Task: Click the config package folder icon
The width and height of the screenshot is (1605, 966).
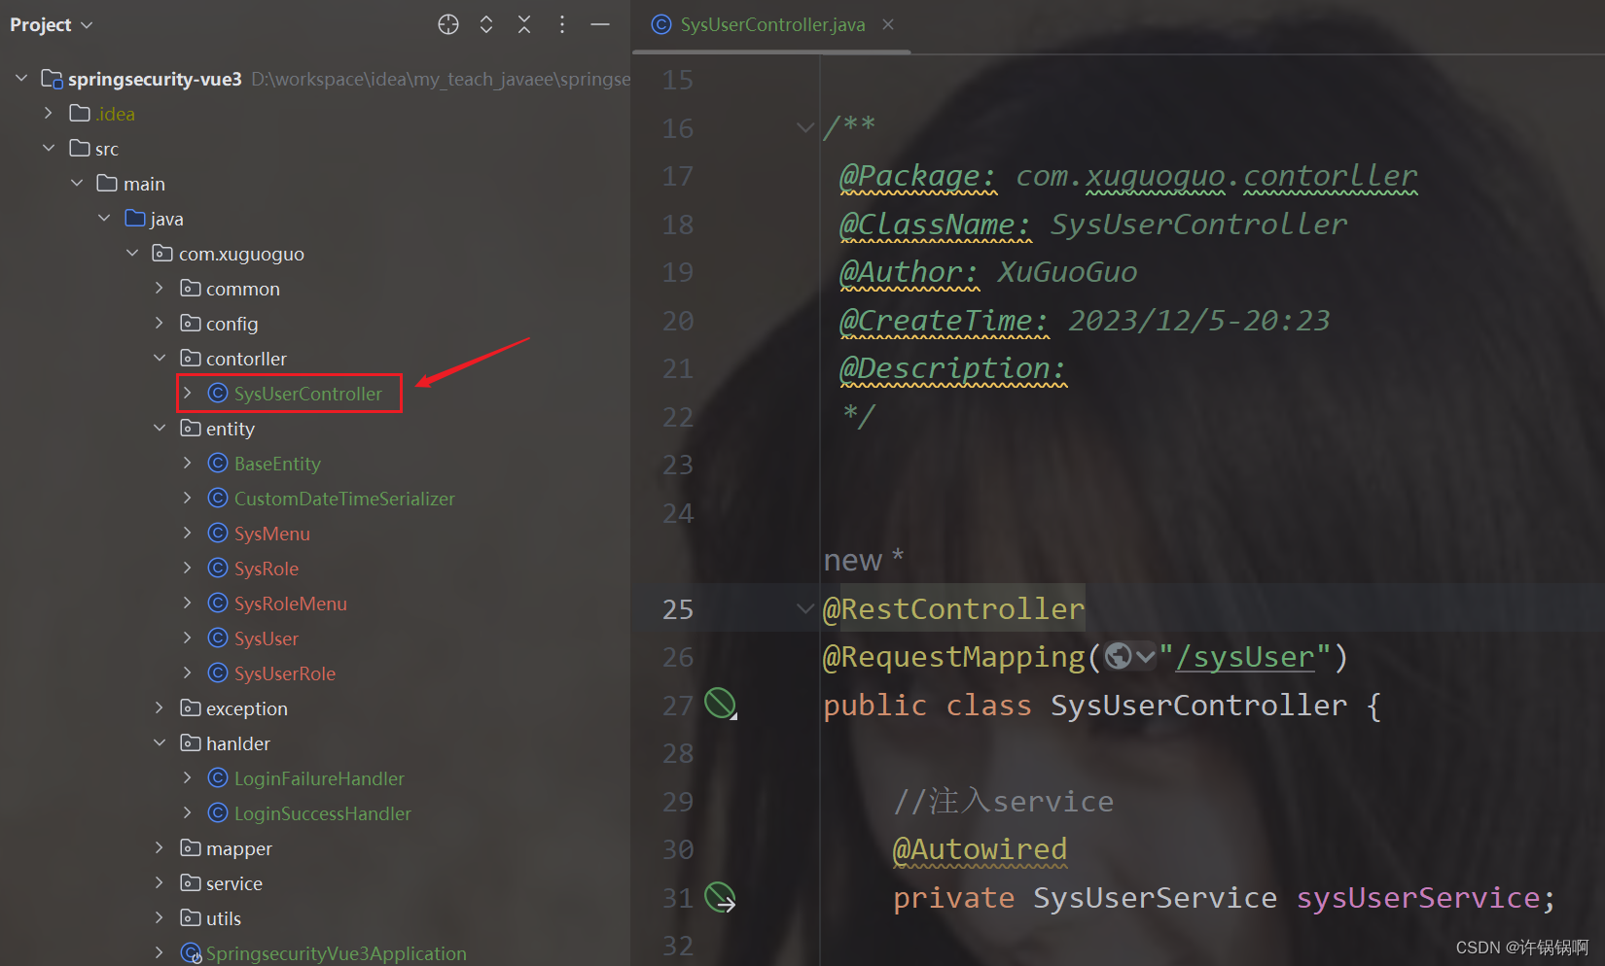Action: [x=191, y=323]
